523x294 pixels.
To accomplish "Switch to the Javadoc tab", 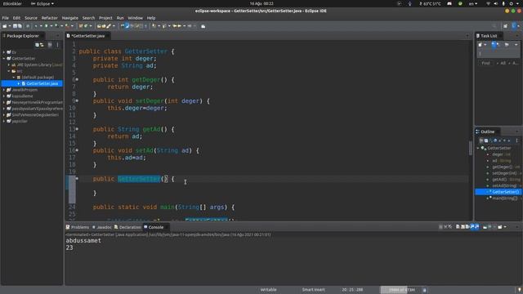I will (102, 227).
